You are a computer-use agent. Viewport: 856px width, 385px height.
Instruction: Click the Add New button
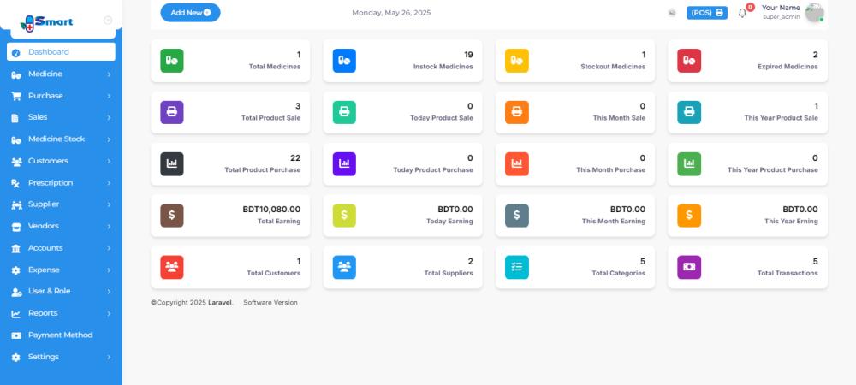coord(191,13)
